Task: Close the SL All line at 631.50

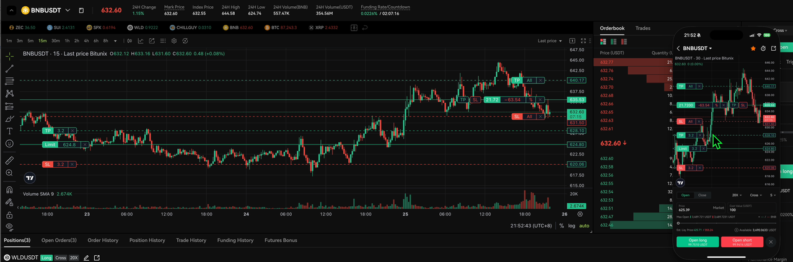Action: click(540, 116)
